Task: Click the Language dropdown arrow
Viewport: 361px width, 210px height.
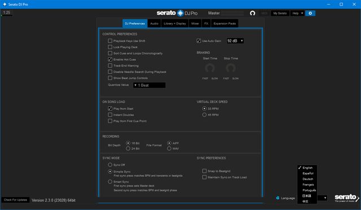Action: tap(325, 198)
